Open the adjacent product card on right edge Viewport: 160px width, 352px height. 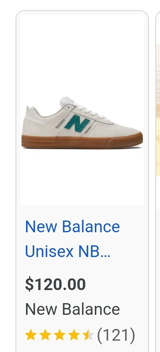click(x=158, y=110)
